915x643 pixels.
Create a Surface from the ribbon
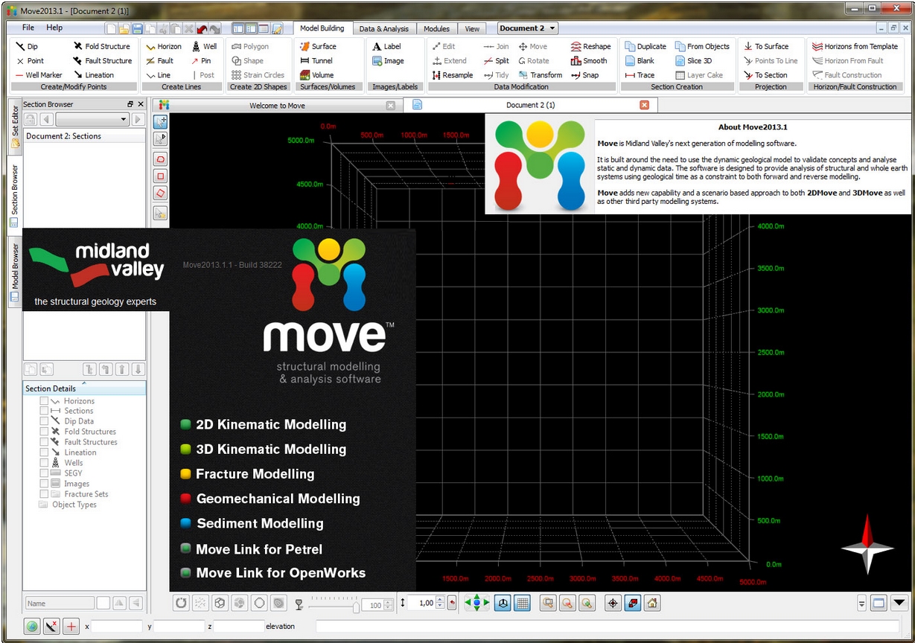[318, 46]
